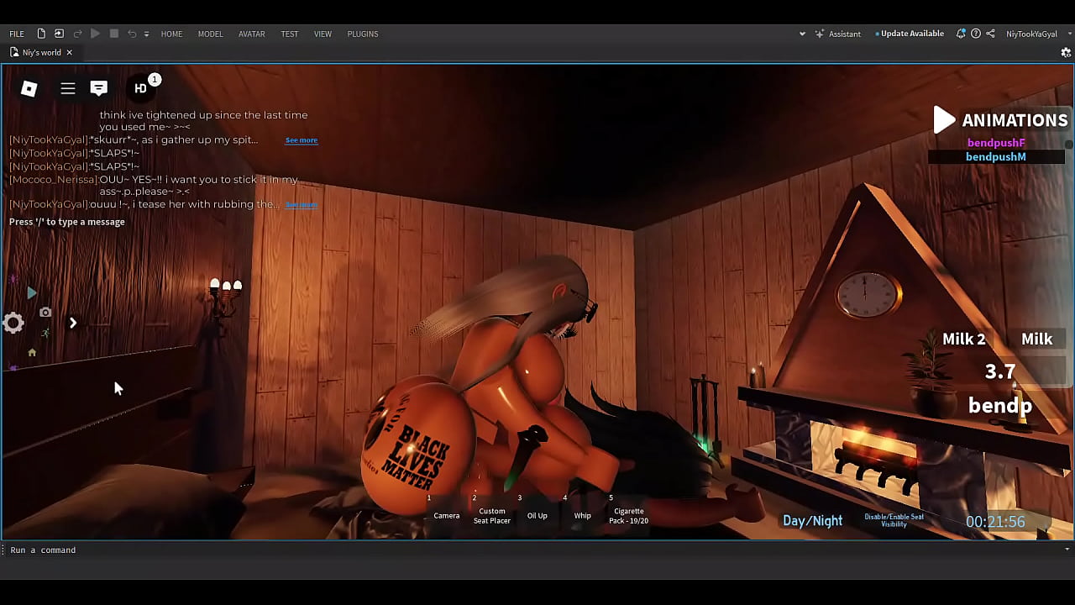Click the first See more chat link
This screenshot has width=1075, height=605.
click(x=301, y=140)
